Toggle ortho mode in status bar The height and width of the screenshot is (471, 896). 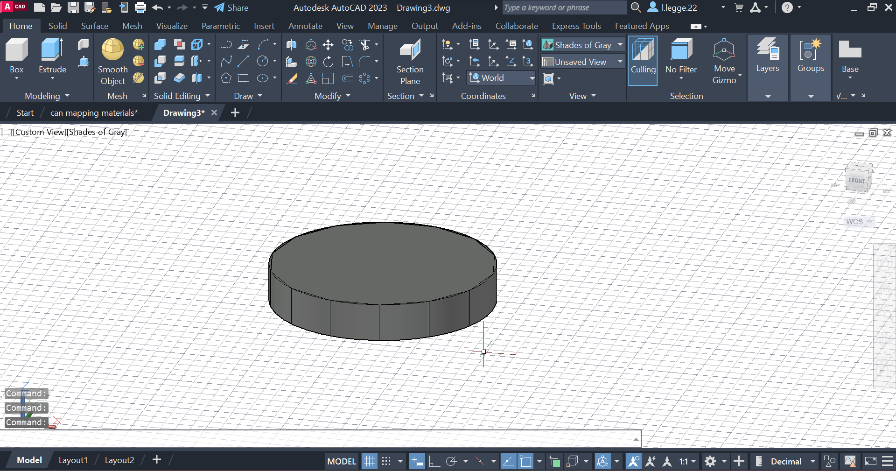pyautogui.click(x=434, y=461)
